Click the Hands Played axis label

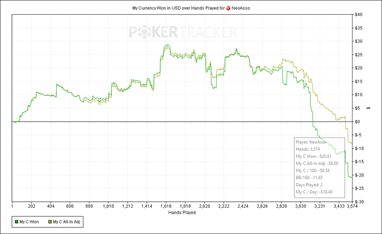(x=182, y=213)
